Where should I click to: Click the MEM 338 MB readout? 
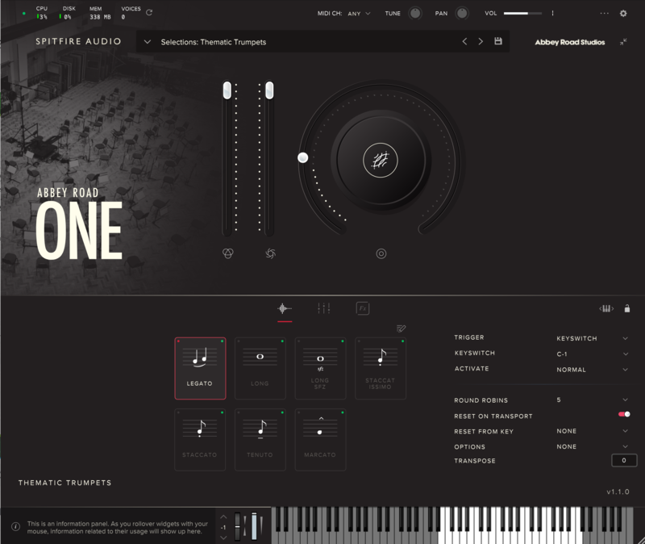(x=100, y=13)
